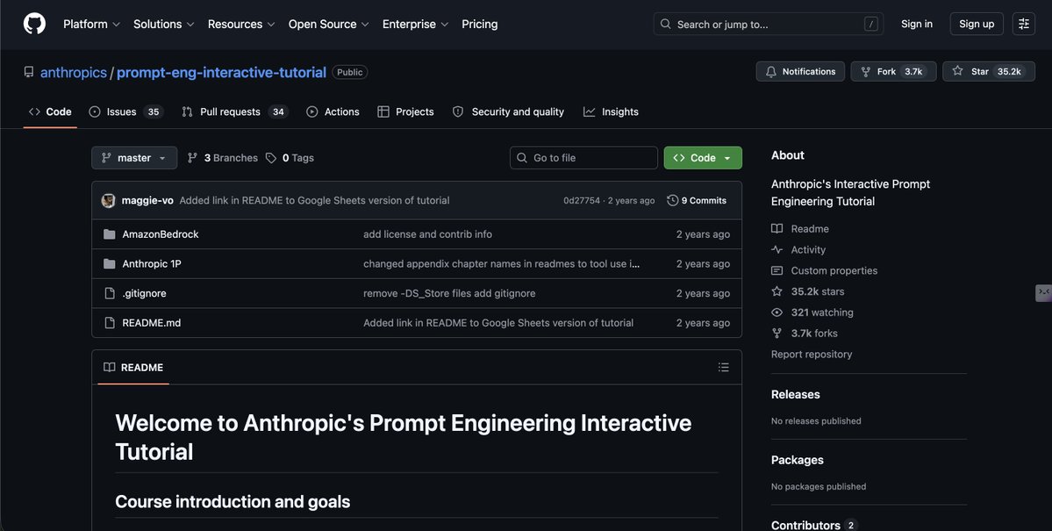Open the Releases heading link
The image size is (1052, 531).
tap(795, 395)
